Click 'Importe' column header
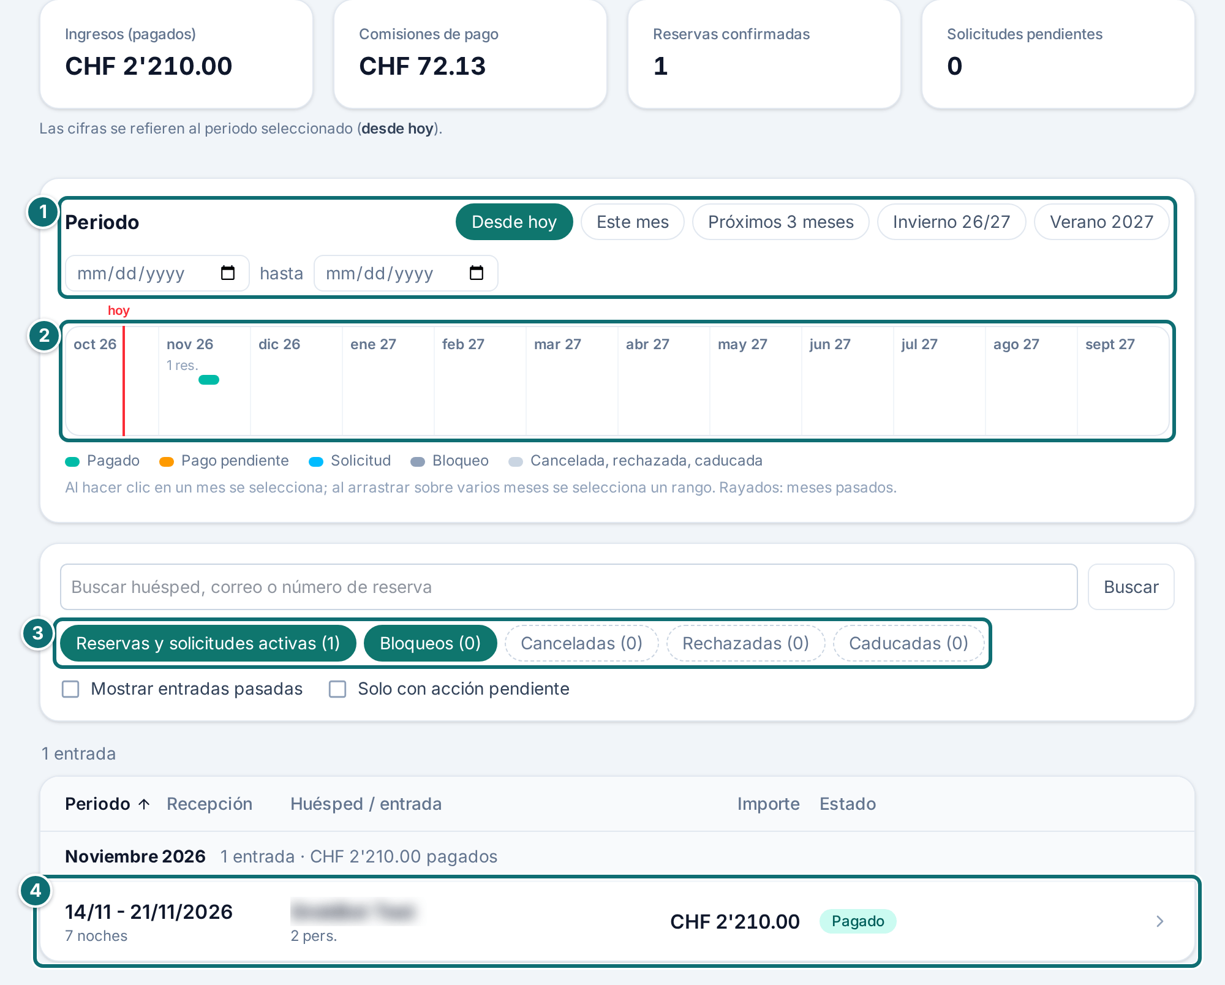The height and width of the screenshot is (985, 1225). point(769,804)
